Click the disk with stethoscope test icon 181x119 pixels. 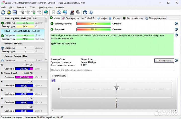click(x=22, y=12)
